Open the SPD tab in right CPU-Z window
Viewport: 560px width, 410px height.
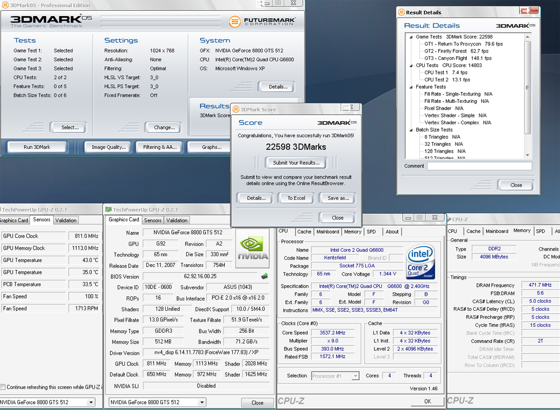[x=541, y=231]
